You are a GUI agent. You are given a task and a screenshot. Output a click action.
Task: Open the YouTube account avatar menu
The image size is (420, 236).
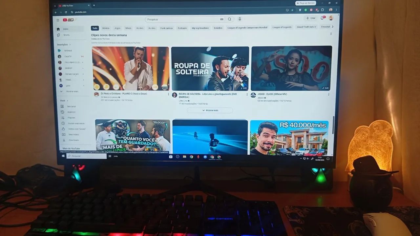click(x=331, y=18)
